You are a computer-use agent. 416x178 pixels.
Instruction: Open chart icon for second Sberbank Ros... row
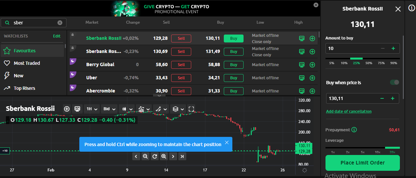tap(302, 52)
